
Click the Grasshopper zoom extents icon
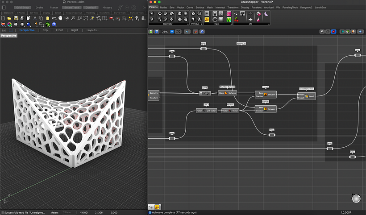click(x=178, y=32)
